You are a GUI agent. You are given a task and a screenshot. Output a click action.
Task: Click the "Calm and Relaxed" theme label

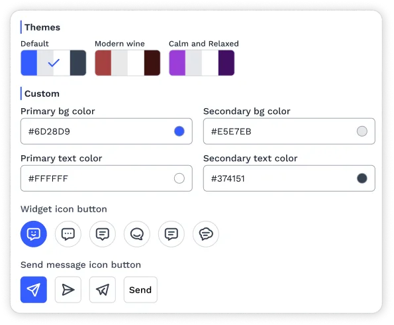pyautogui.click(x=204, y=44)
